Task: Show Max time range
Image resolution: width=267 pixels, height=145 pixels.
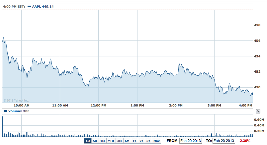Action: pyautogui.click(x=156, y=141)
